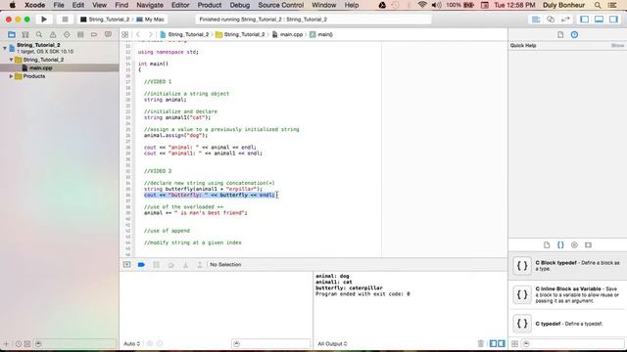Stop the running program
The width and height of the screenshot is (627, 352).
65,20
